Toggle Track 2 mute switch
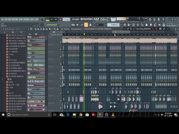This screenshot has height=134, width=179. pos(61,49)
